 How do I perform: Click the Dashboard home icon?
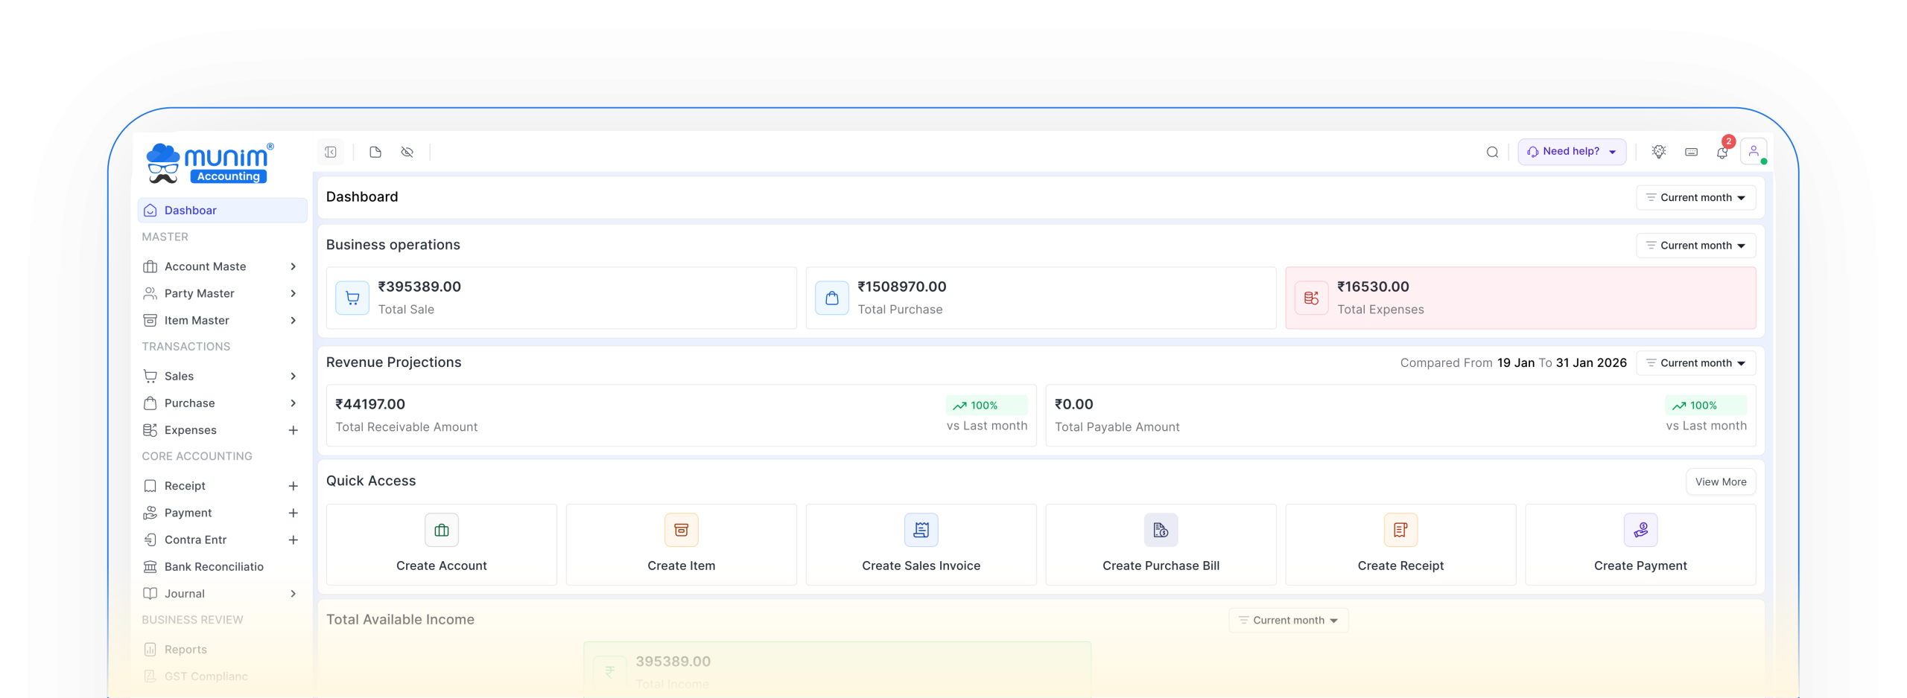pos(150,211)
